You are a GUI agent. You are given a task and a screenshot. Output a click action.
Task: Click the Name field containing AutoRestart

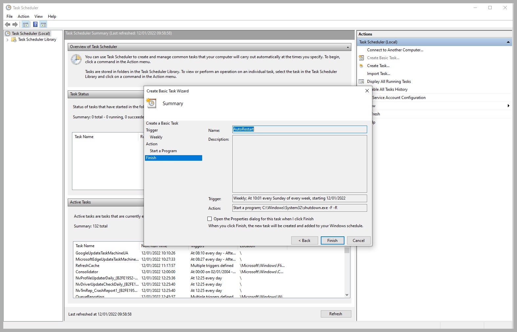(x=299, y=130)
